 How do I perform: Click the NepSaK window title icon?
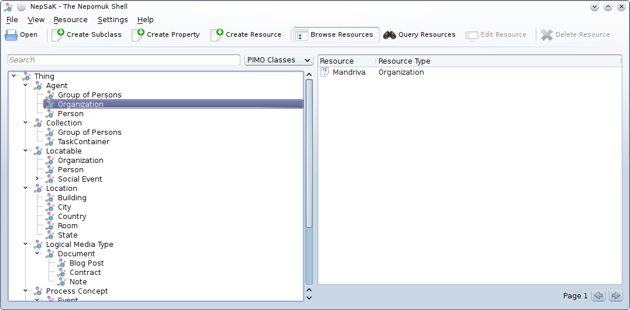[x=8, y=7]
